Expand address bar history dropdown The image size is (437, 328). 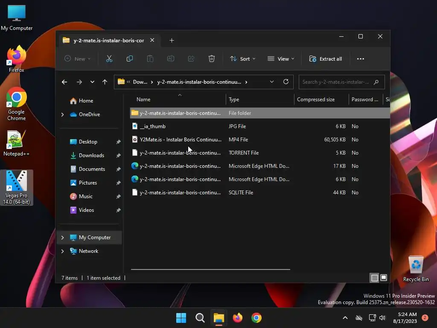point(272,82)
